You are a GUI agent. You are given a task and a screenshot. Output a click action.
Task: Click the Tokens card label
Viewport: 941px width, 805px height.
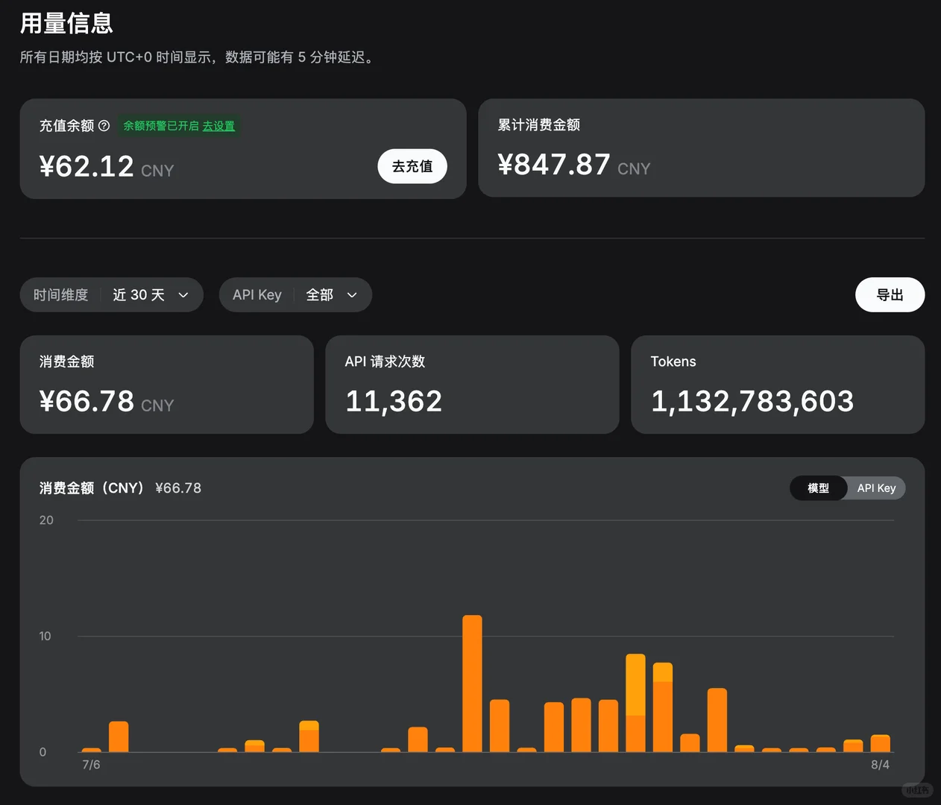(673, 362)
